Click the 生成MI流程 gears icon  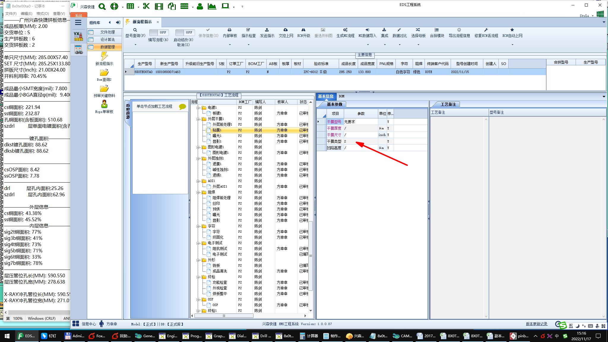pyautogui.click(x=345, y=30)
